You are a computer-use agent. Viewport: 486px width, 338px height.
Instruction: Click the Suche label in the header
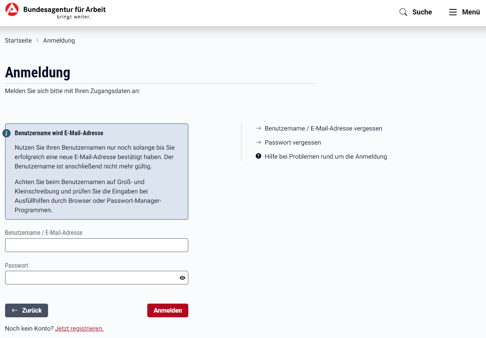pos(422,12)
